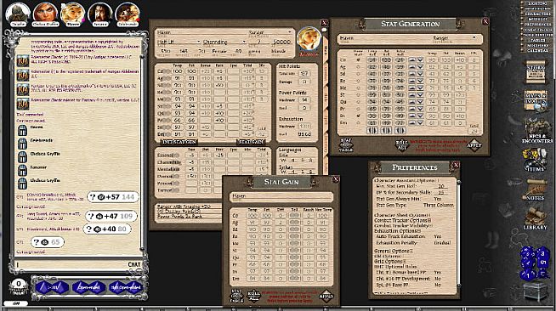The width and height of the screenshot is (556, 311).
Task: Toggle St prime stat in Stat Generation
Action: 358,95
